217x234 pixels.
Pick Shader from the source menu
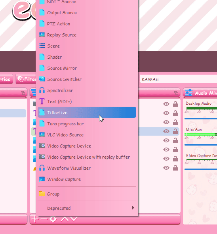87,57
